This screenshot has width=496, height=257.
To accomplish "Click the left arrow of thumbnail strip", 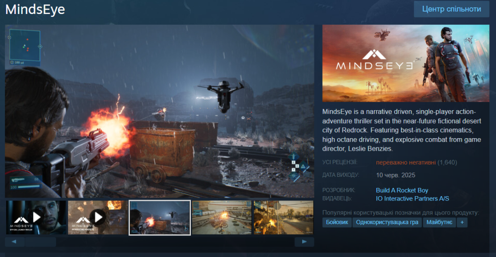I will click(15, 242).
